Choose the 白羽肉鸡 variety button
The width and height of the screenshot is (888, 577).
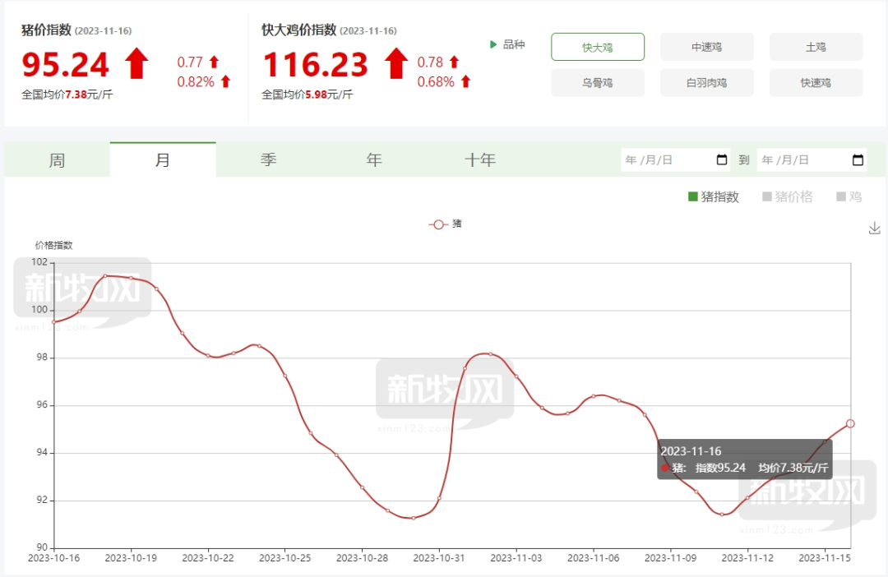click(707, 83)
